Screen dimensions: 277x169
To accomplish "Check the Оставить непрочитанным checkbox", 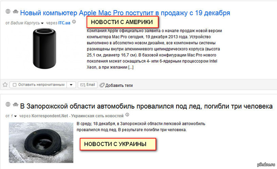I will 15,85.
